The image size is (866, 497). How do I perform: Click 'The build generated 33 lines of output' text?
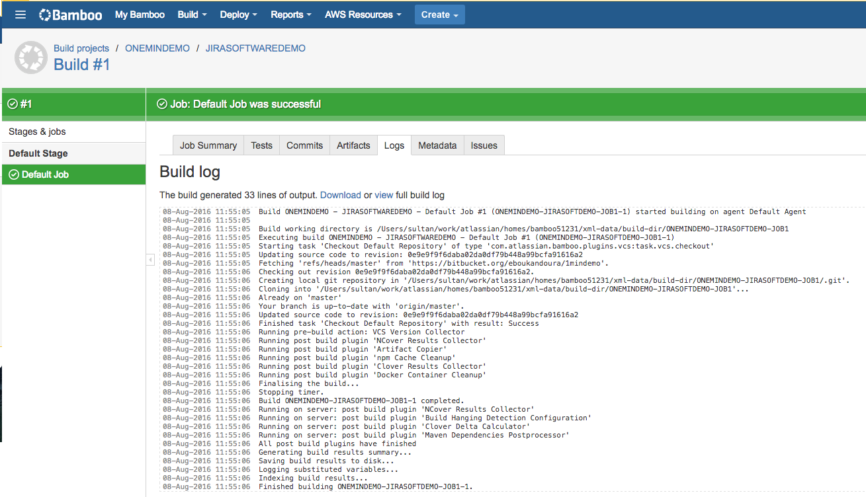[238, 195]
